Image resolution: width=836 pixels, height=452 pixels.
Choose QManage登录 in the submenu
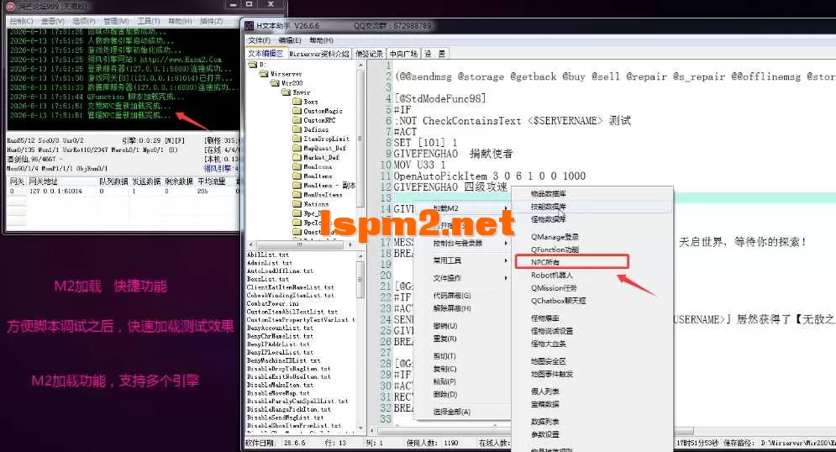click(555, 237)
